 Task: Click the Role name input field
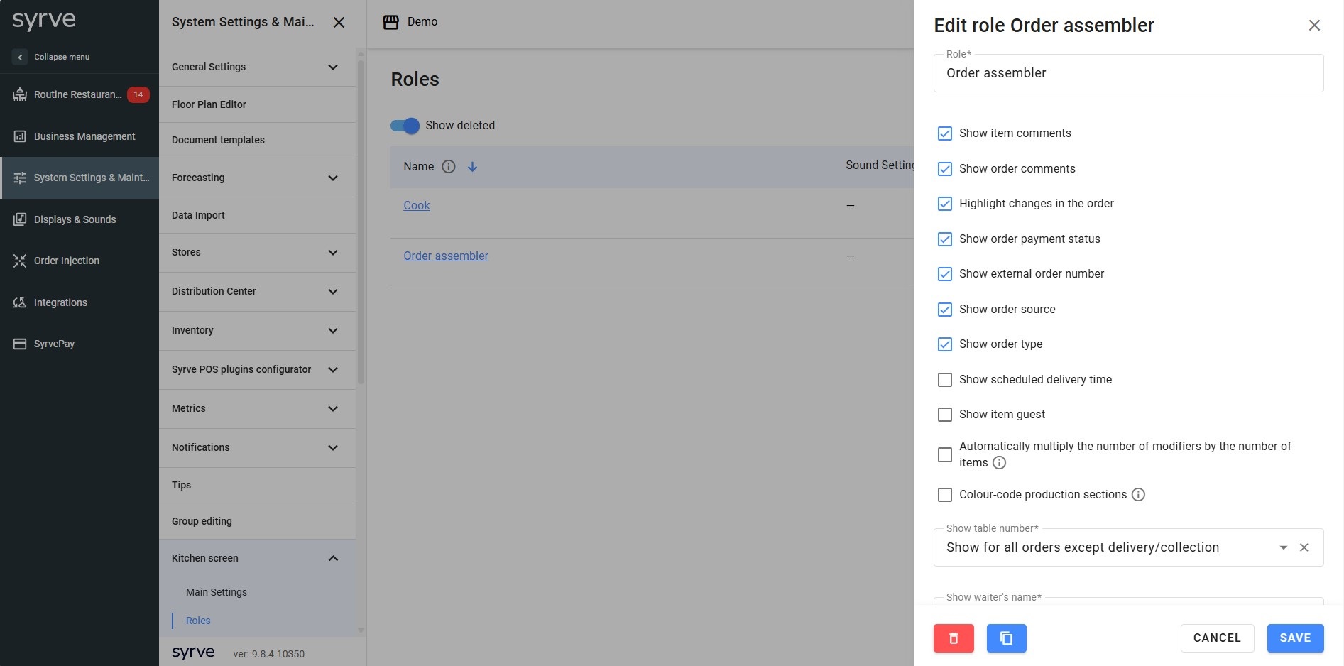[1129, 73]
